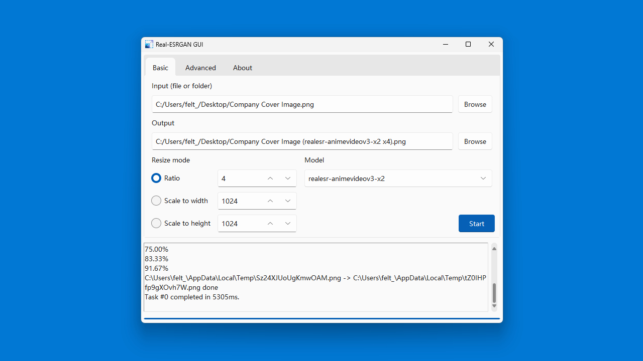Decrease Scale to height with down arrow
643x361 pixels.
point(288,224)
